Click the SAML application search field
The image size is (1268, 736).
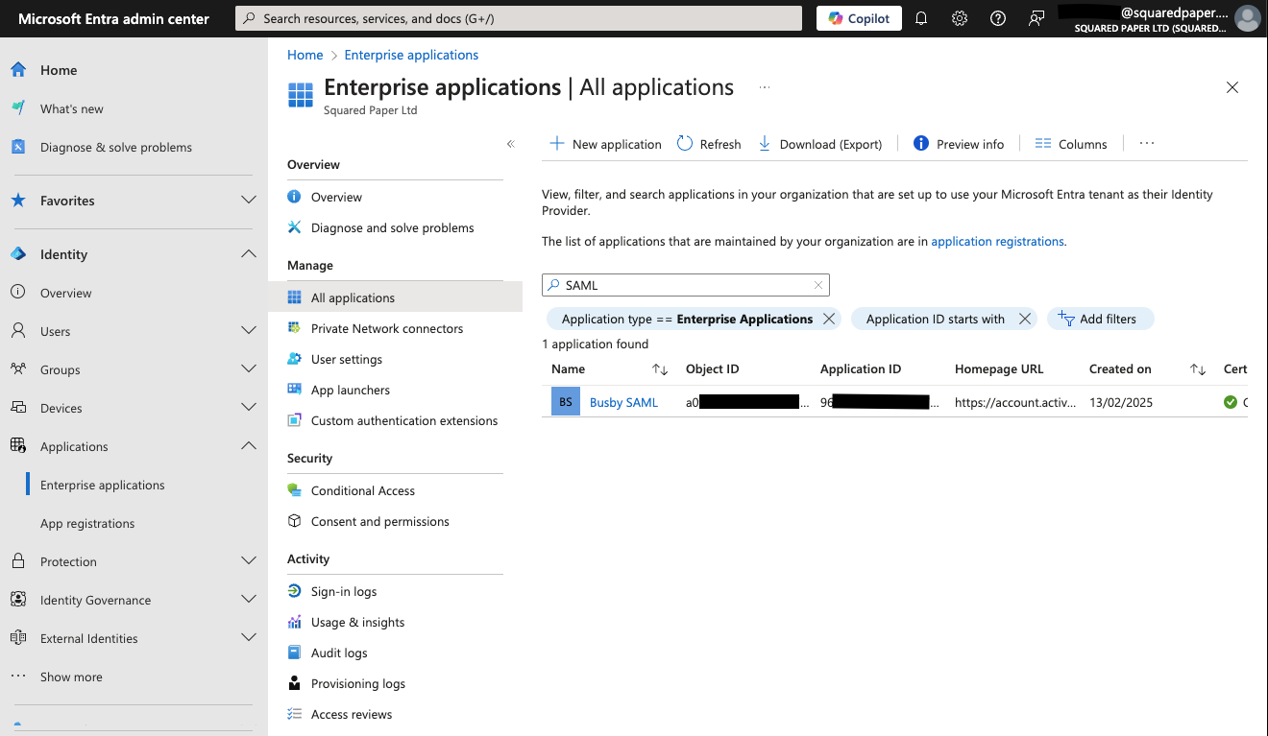click(685, 285)
